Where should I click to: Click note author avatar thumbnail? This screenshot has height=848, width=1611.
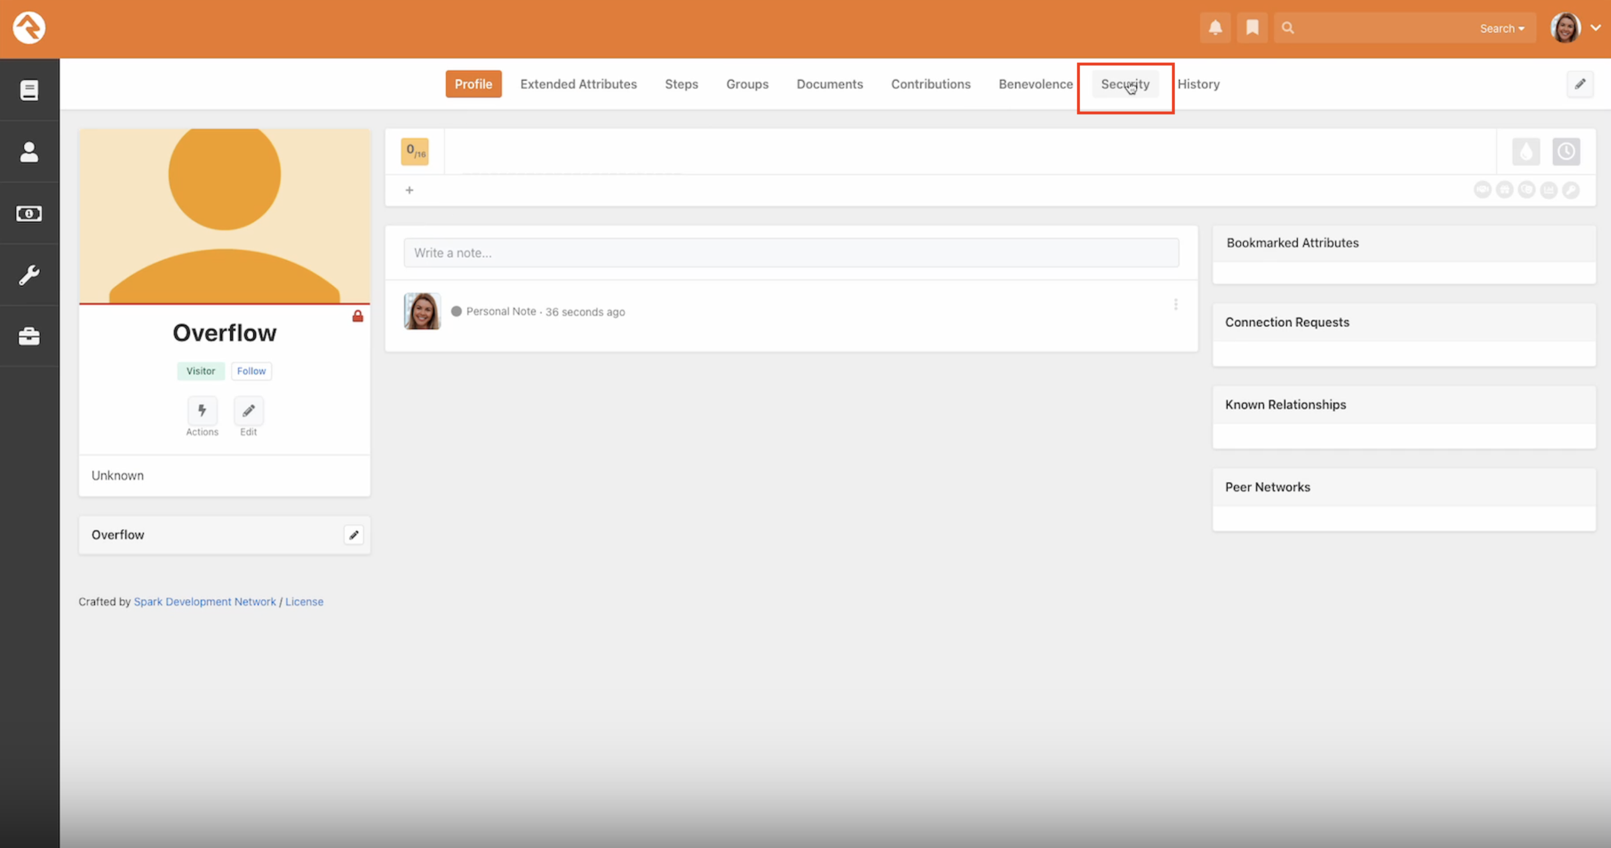[422, 311]
